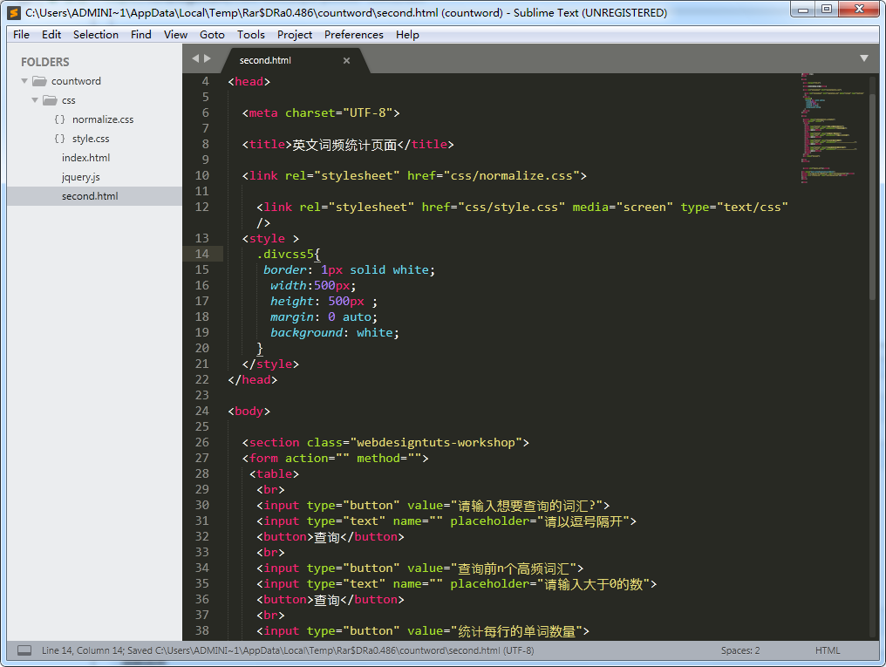The height and width of the screenshot is (667, 886).
Task: Click the 请以逗号隔开 placeholder text
Action: click(583, 521)
